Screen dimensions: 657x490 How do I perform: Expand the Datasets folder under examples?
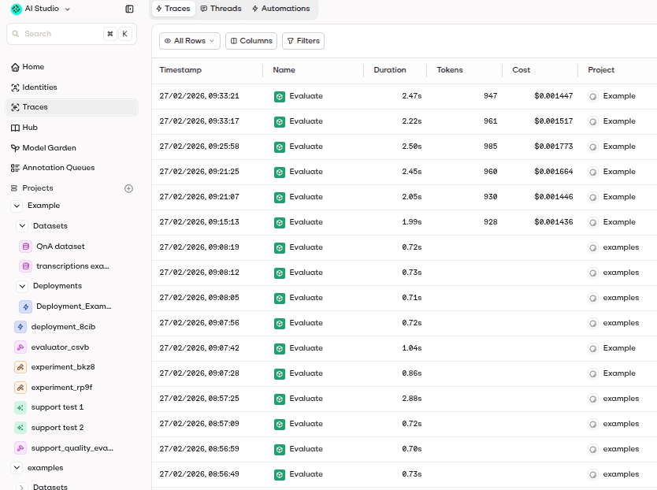point(22,487)
